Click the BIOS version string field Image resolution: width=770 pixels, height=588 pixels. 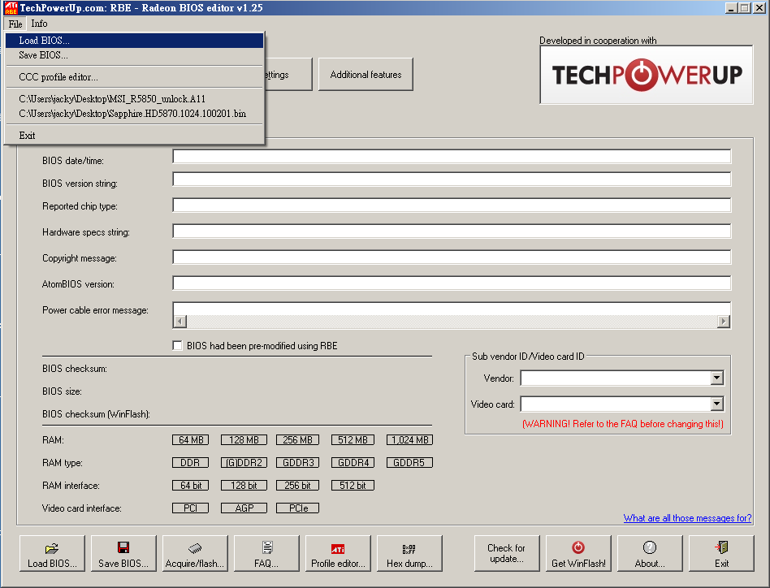tap(452, 179)
